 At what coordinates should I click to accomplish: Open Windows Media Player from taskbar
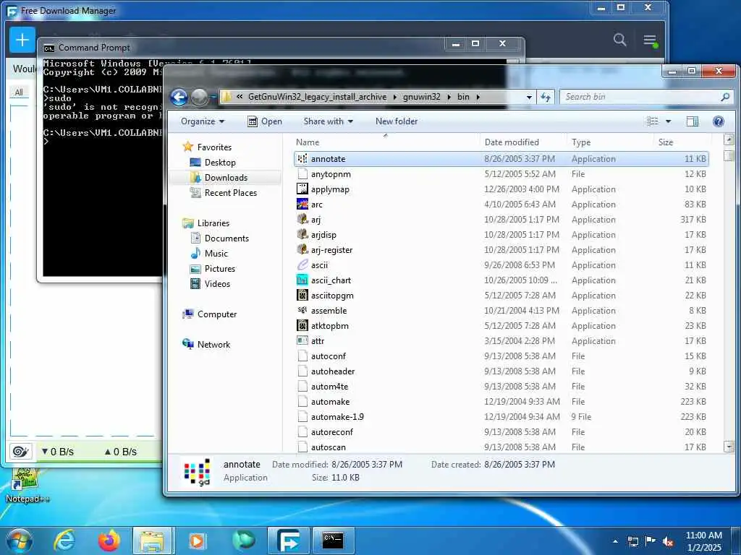point(197,541)
